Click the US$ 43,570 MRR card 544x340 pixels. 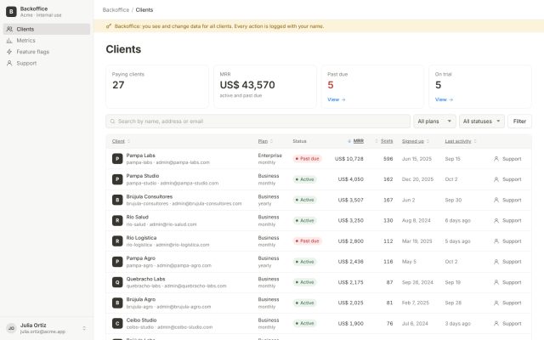tap(265, 87)
